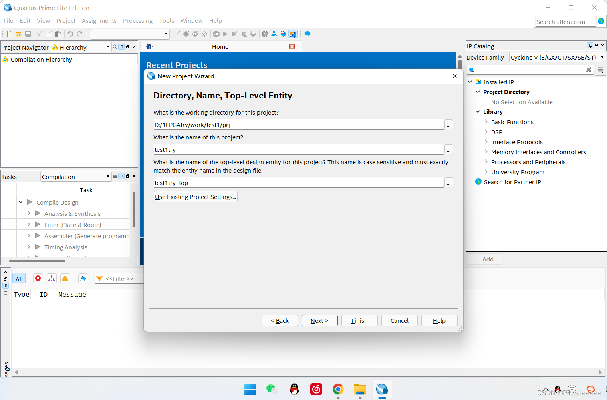Open the Tools menu
The image size is (607, 400).
point(167,21)
